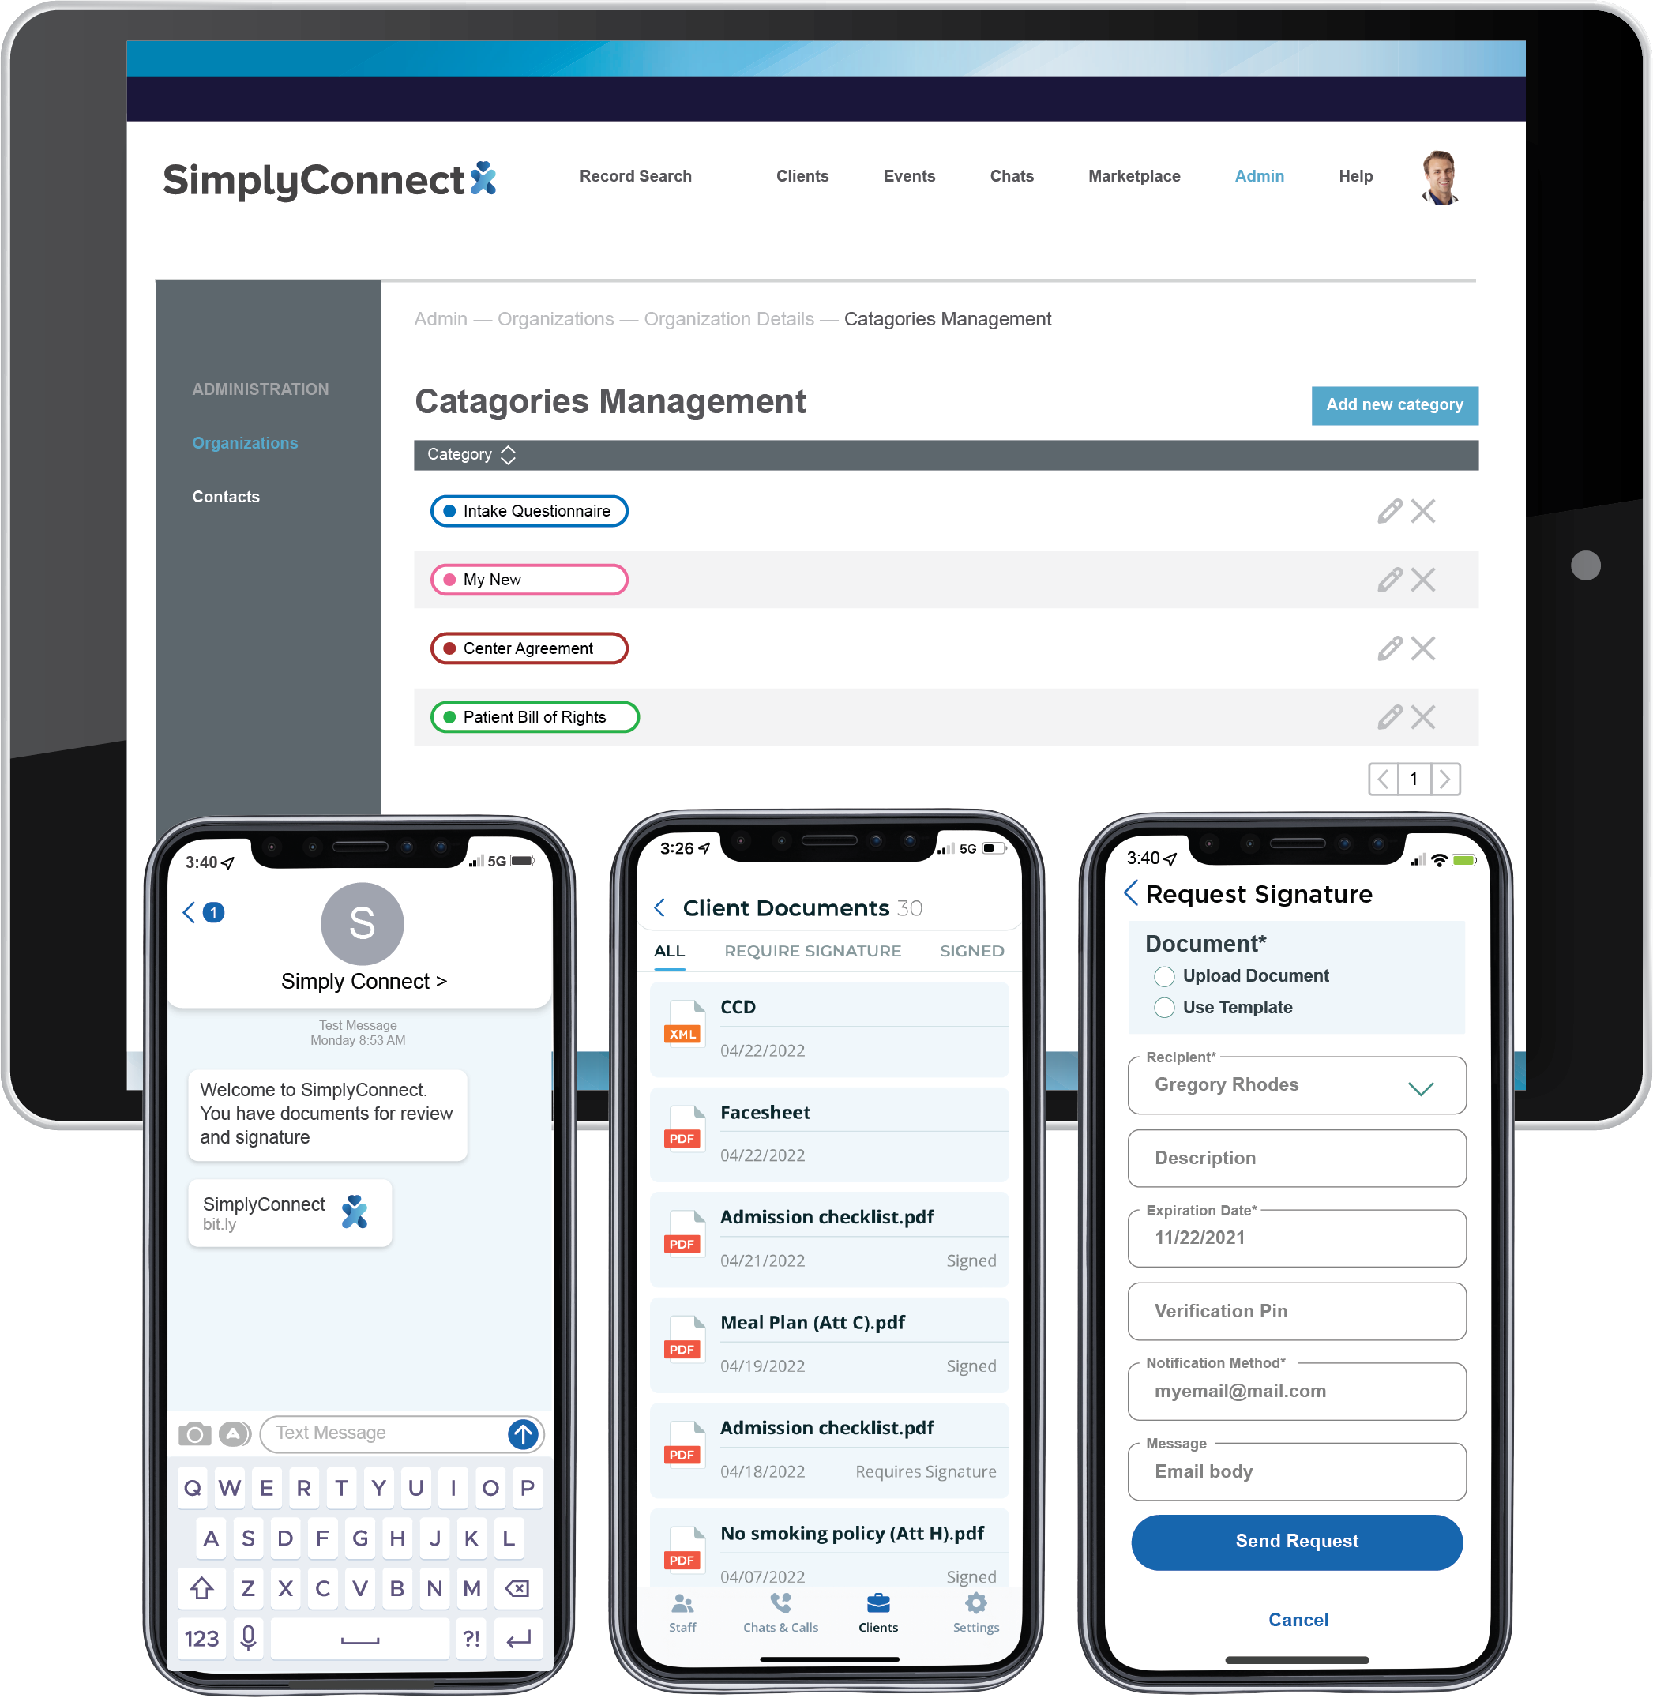This screenshot has height=1698, width=1653.
Task: Open the Admin menu item
Action: pyautogui.click(x=1256, y=176)
